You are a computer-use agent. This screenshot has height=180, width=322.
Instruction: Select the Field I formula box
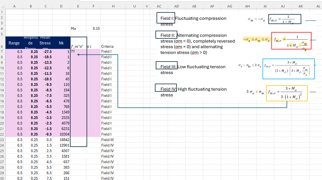[285, 19]
